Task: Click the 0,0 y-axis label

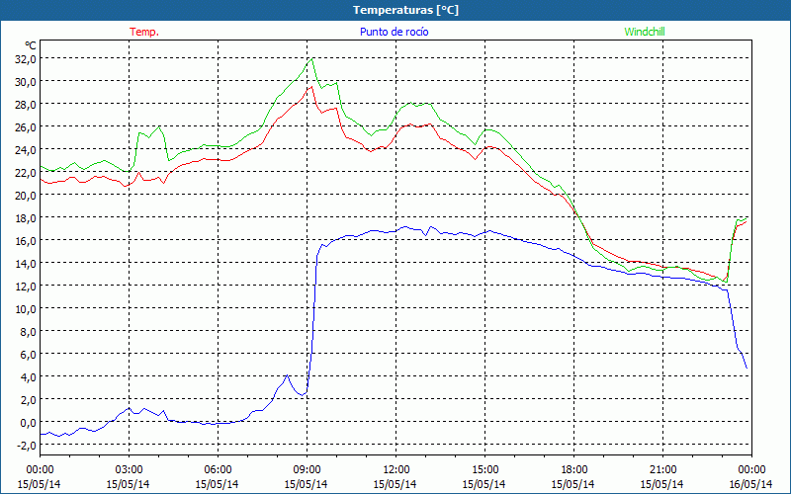Action: click(29, 423)
